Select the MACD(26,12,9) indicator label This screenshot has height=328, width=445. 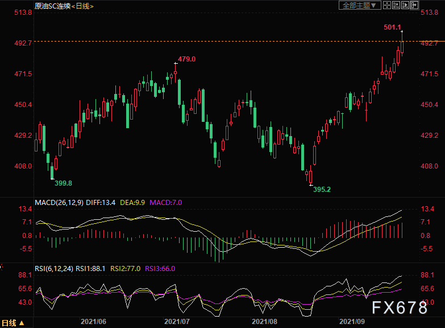click(59, 202)
